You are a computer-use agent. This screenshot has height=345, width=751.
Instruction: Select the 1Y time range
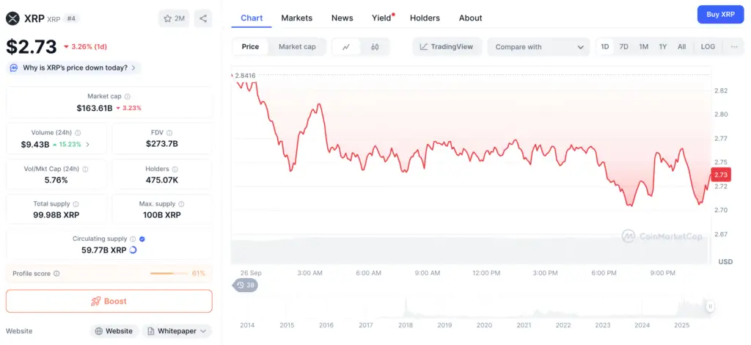coord(662,46)
